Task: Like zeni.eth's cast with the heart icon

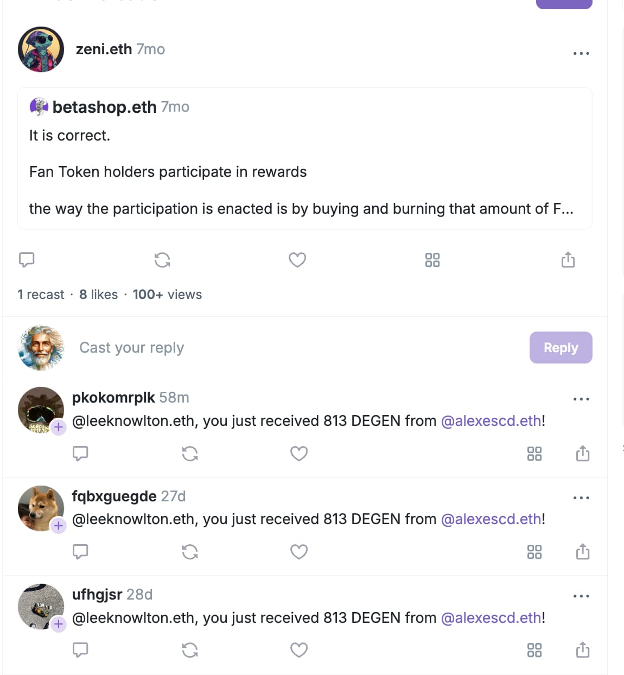Action: click(297, 260)
